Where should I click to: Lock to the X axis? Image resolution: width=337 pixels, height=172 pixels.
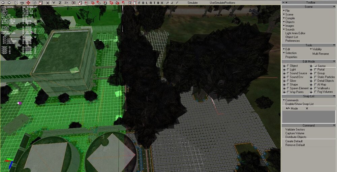[x=48, y=3]
